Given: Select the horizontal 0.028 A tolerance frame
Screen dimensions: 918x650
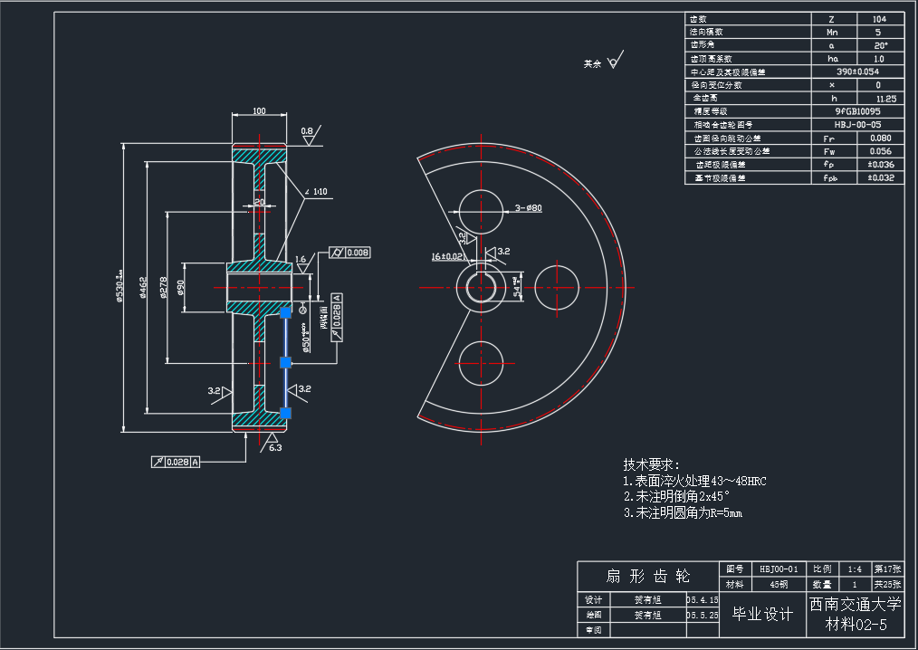Looking at the screenshot, I should tap(176, 462).
